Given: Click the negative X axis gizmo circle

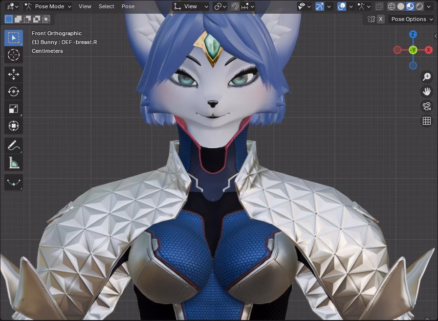Looking at the screenshot, I should pyautogui.click(x=397, y=50).
